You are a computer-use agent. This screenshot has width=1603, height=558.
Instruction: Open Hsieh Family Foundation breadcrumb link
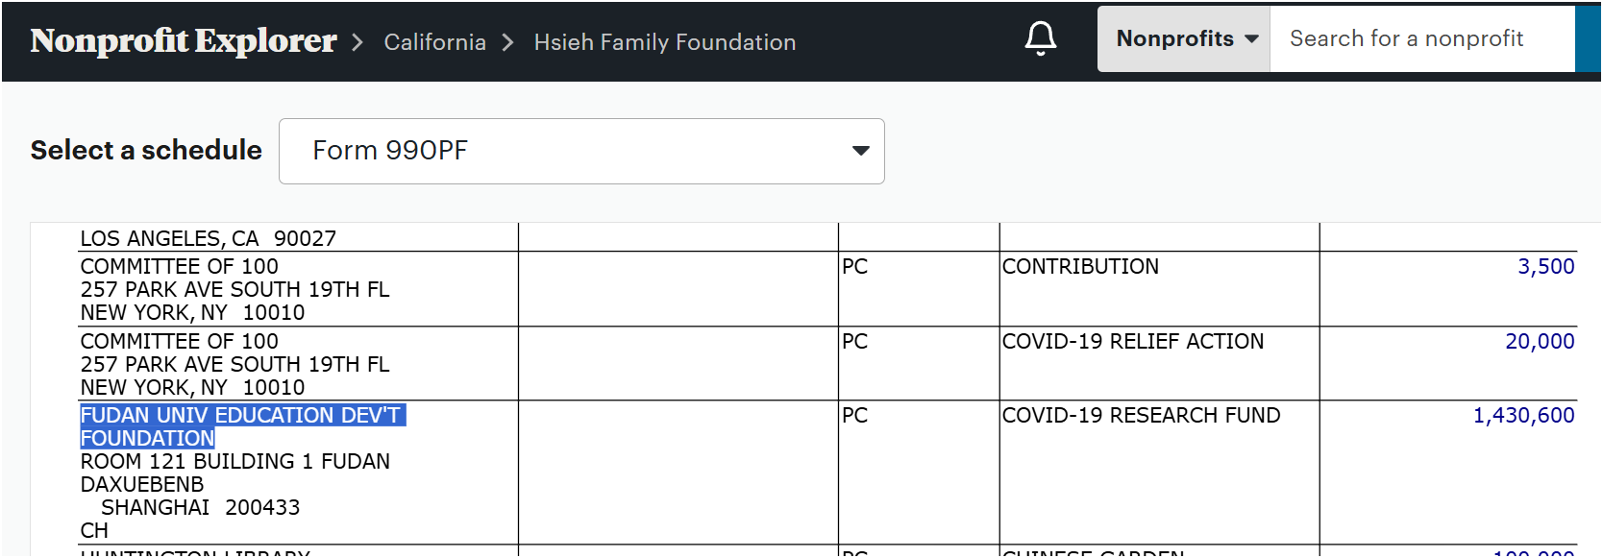point(664,42)
